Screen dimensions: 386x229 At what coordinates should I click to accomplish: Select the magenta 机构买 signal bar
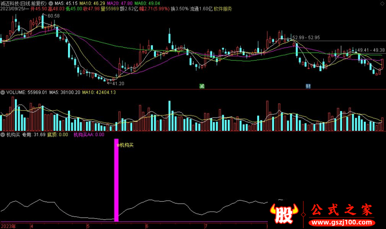point(116,180)
